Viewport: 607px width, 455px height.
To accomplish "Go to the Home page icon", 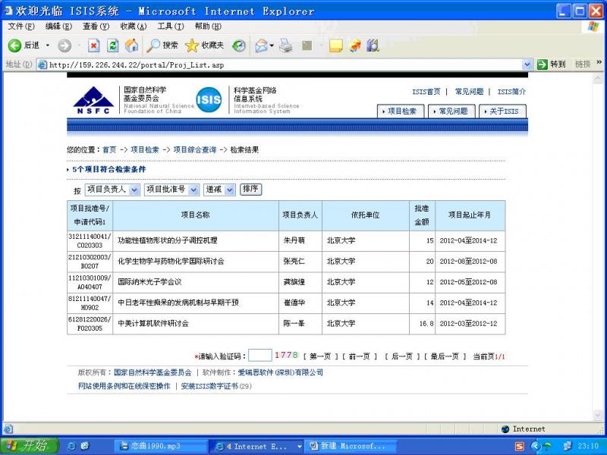I will 131,45.
